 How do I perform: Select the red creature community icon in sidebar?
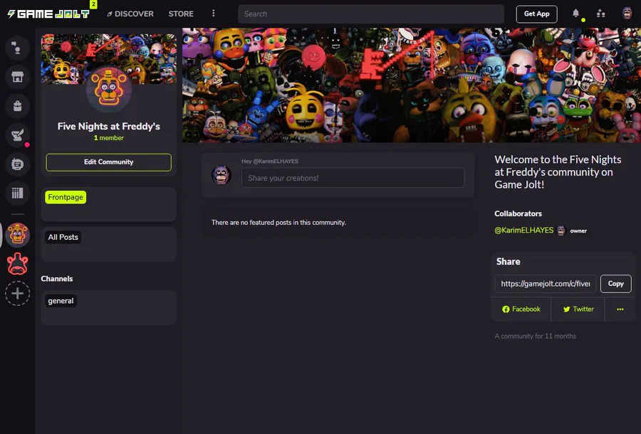(17, 264)
